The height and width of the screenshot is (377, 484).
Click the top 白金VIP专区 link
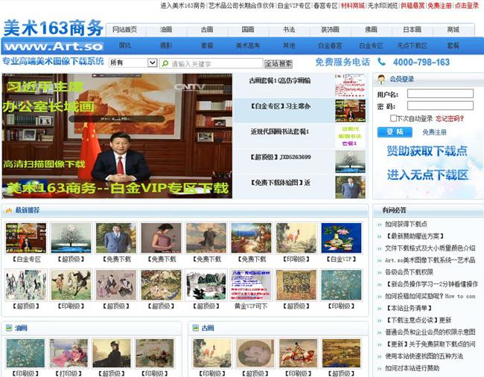pos(294,5)
